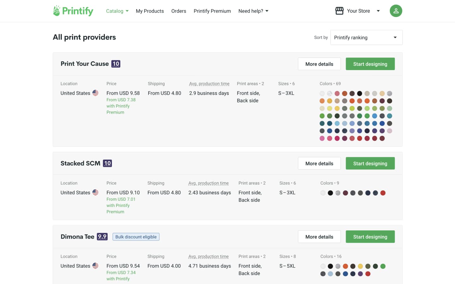
Task: Click Colors • 16 label
Action: pyautogui.click(x=331, y=257)
